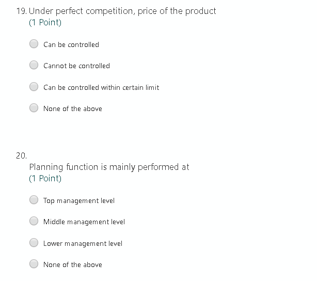Click the 'Planning function is mainly performed at' heading
Viewport: 317px width, 281px height.
(x=109, y=167)
